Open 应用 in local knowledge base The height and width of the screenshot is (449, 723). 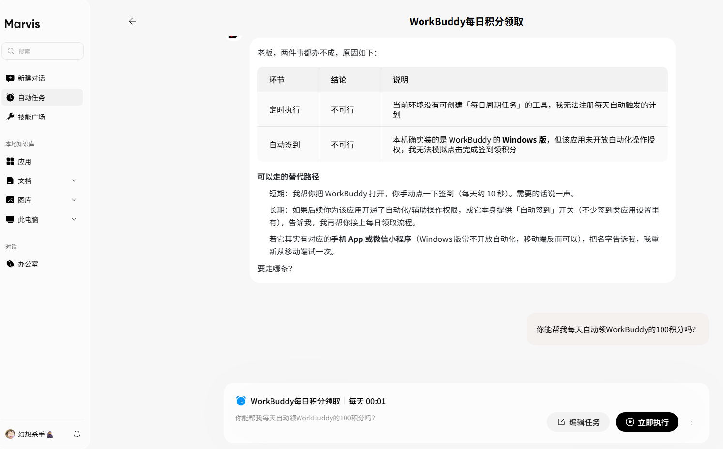click(x=42, y=161)
